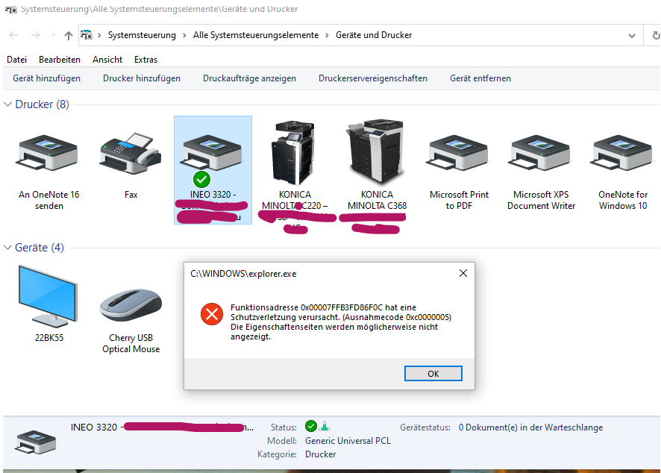Click the C:\WINDOWS\explorer.exe dialog title
Viewport: 661px width, 473px height.
(243, 274)
